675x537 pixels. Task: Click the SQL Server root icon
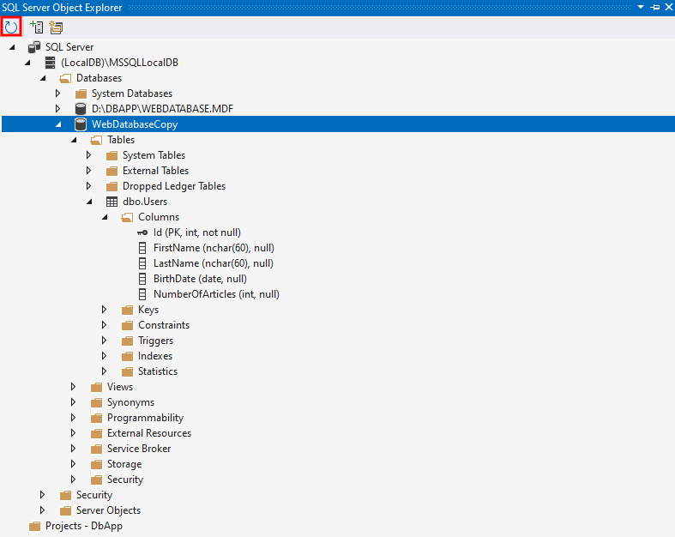34,47
